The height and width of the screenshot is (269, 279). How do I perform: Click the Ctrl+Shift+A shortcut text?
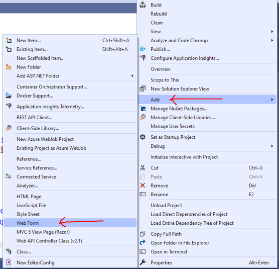pyautogui.click(x=115, y=40)
